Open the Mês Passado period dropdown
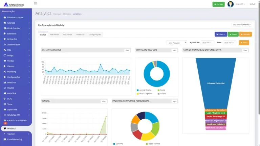 [177, 43]
